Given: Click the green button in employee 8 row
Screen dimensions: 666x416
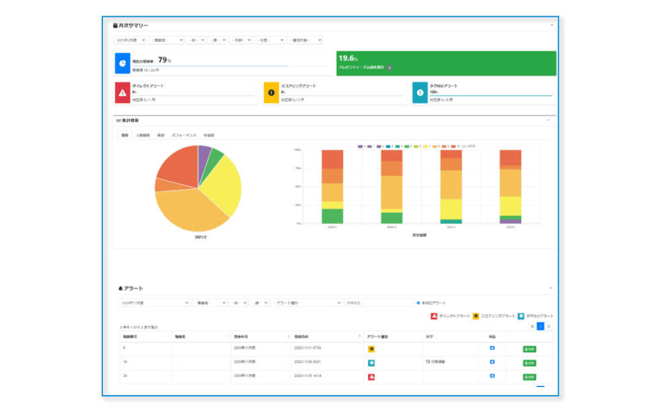Looking at the screenshot, I should [529, 349].
